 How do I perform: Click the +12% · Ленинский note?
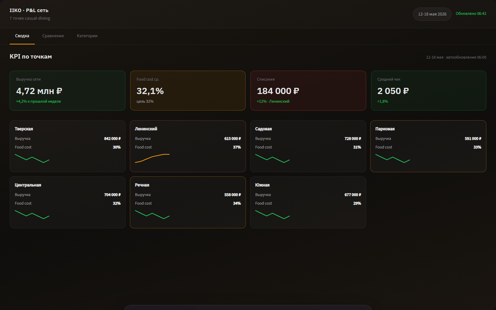(273, 101)
